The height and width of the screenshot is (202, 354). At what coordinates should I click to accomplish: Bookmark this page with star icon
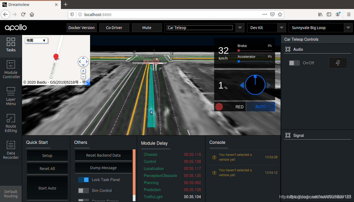[x=280, y=14]
